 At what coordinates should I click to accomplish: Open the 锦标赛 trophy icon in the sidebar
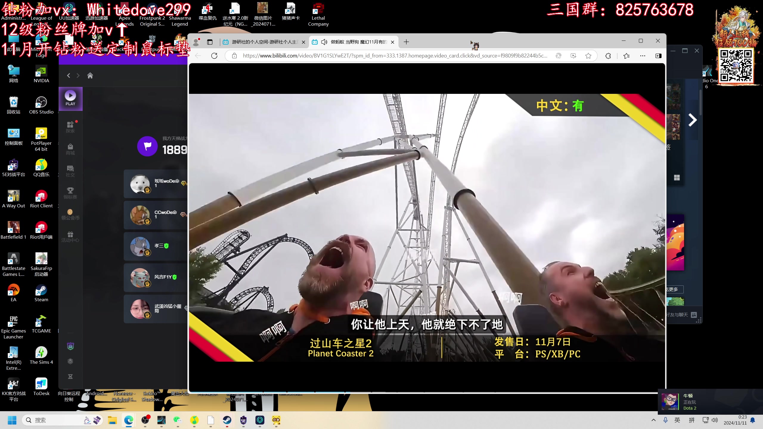(70, 193)
